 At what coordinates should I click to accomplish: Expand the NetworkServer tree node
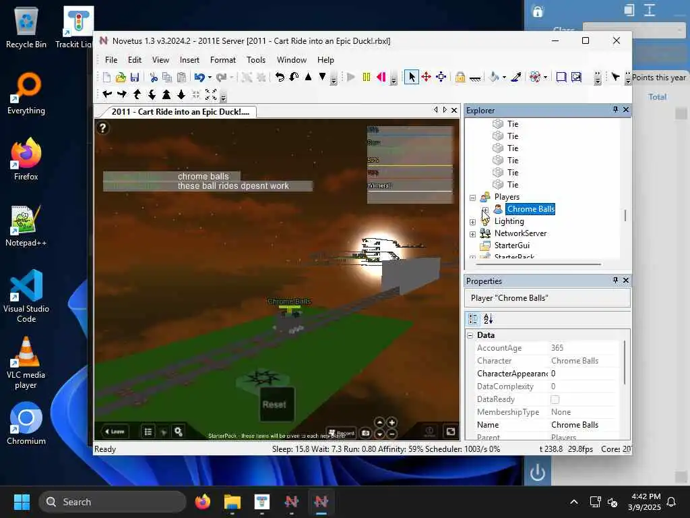(472, 234)
